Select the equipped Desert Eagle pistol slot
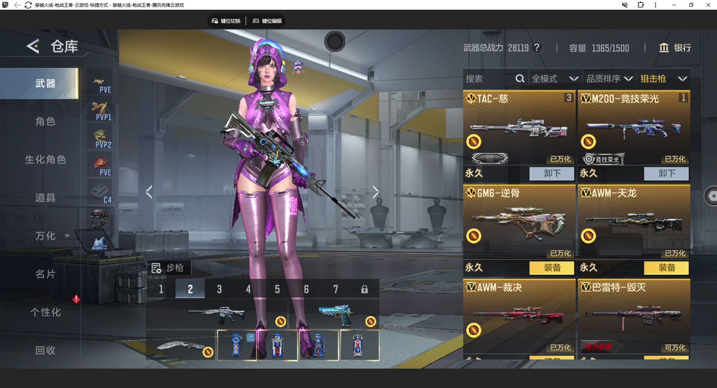 click(x=335, y=315)
